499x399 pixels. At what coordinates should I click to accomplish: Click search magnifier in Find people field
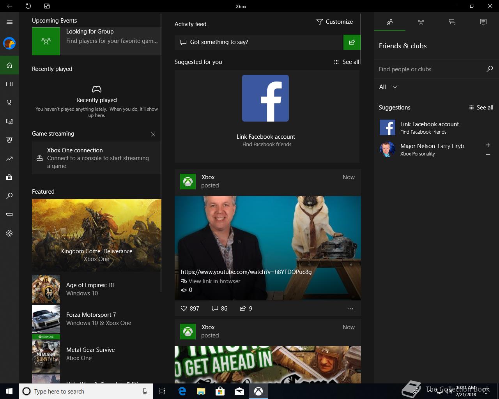pyautogui.click(x=490, y=69)
